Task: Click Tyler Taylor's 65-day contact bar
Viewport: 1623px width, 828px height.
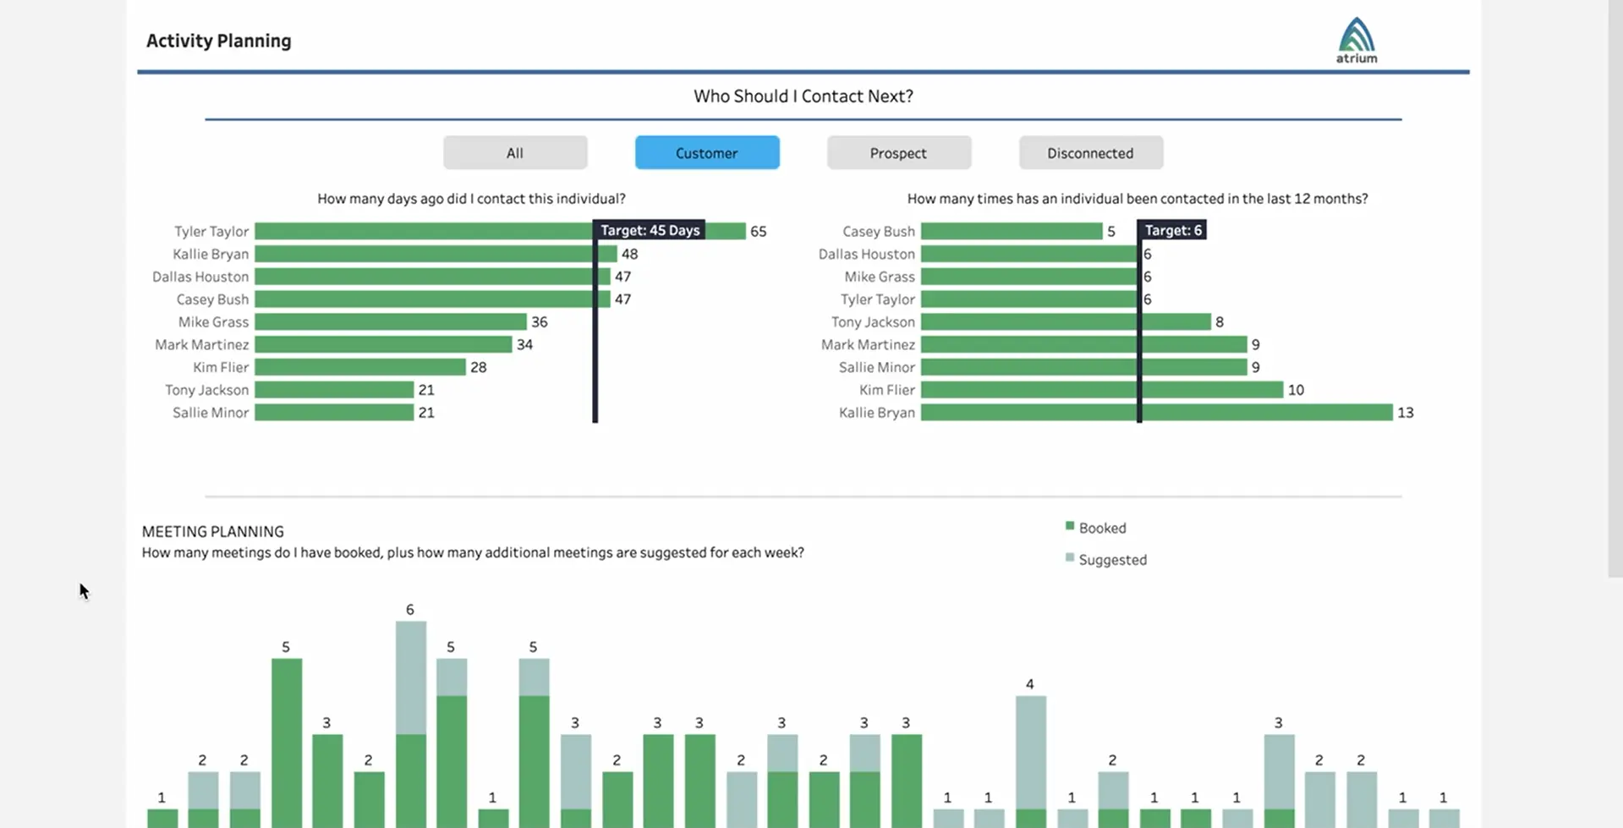Action: 423,230
